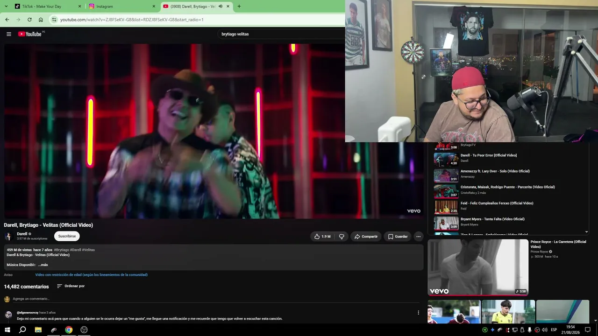Open the tab search dropdown
598x336 pixels.
(x=6, y=7)
